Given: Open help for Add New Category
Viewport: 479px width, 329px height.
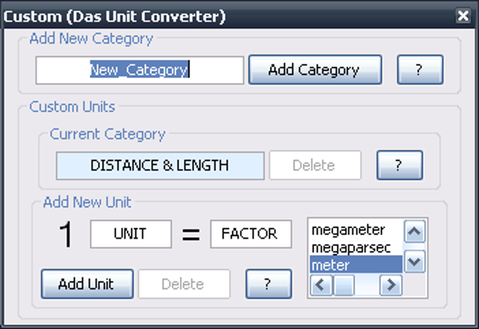Looking at the screenshot, I should (420, 70).
